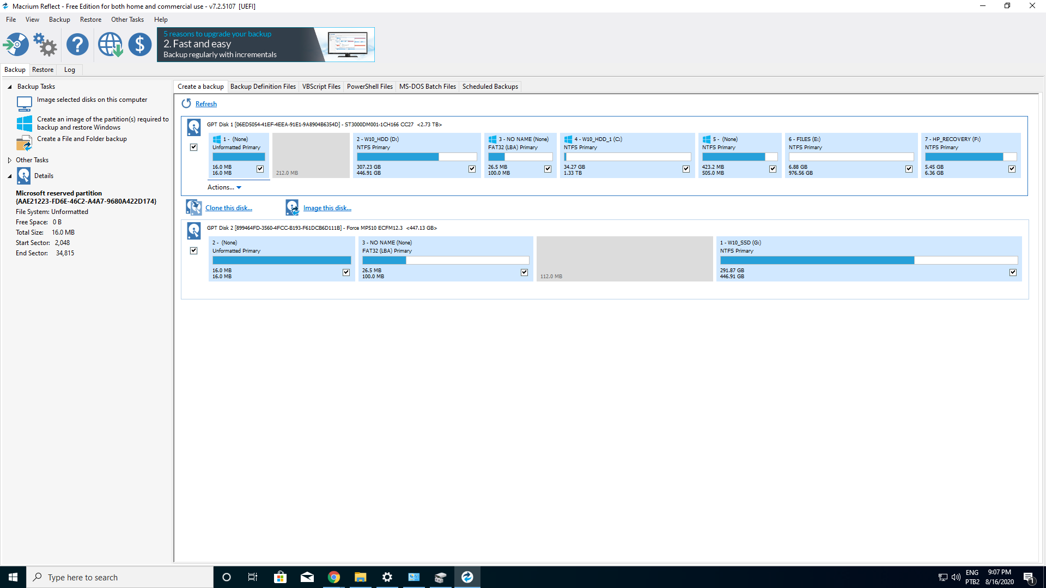Viewport: 1046px width, 588px height.
Task: Uncheck HP_RECOVERY (F:) partition checkbox
Action: tap(1012, 169)
